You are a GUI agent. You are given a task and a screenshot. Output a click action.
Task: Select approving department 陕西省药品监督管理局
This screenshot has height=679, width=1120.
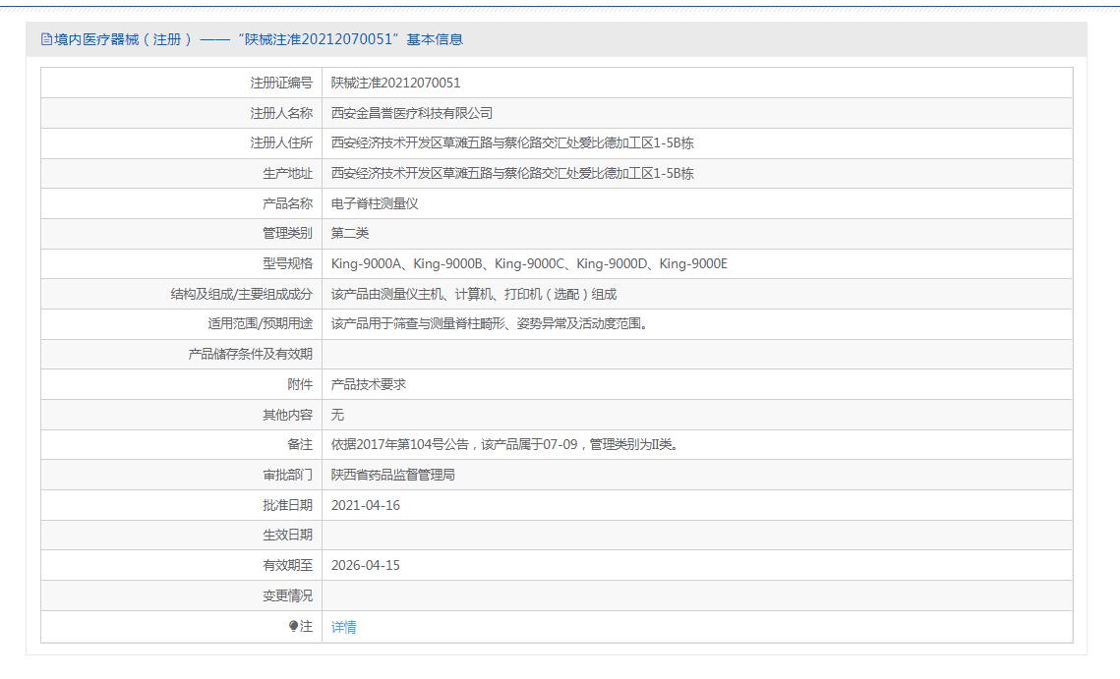[x=393, y=475]
